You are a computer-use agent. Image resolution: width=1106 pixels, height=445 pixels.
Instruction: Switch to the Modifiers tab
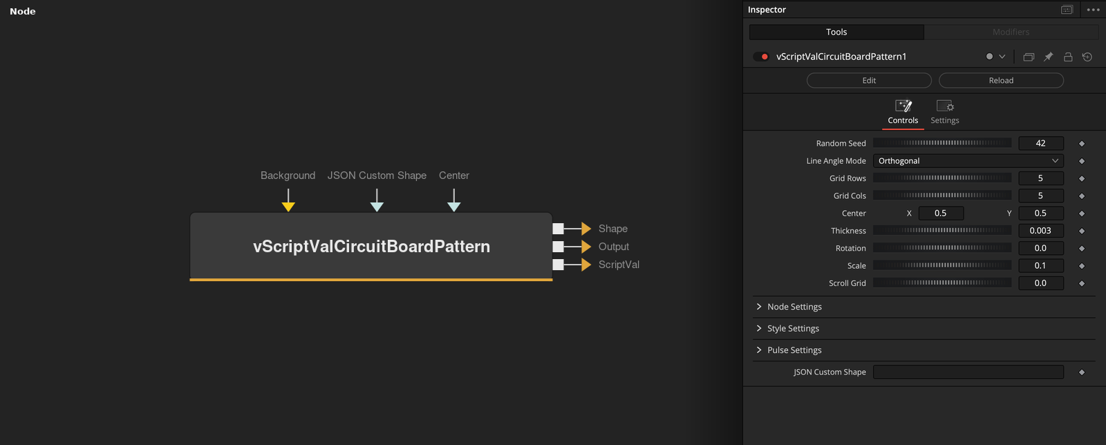(x=1011, y=32)
